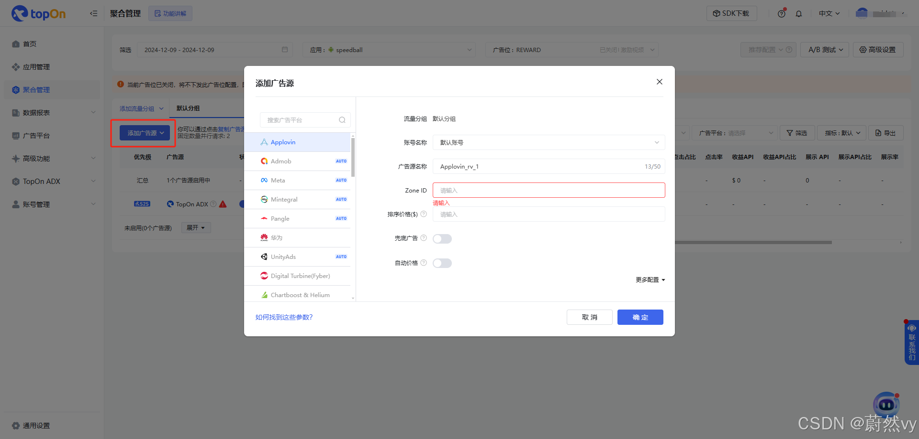919x439 pixels.
Task: Collapse the sidebar menu icon
Action: point(93,13)
